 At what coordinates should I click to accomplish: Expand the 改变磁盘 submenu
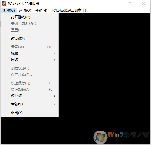click(x=30, y=39)
